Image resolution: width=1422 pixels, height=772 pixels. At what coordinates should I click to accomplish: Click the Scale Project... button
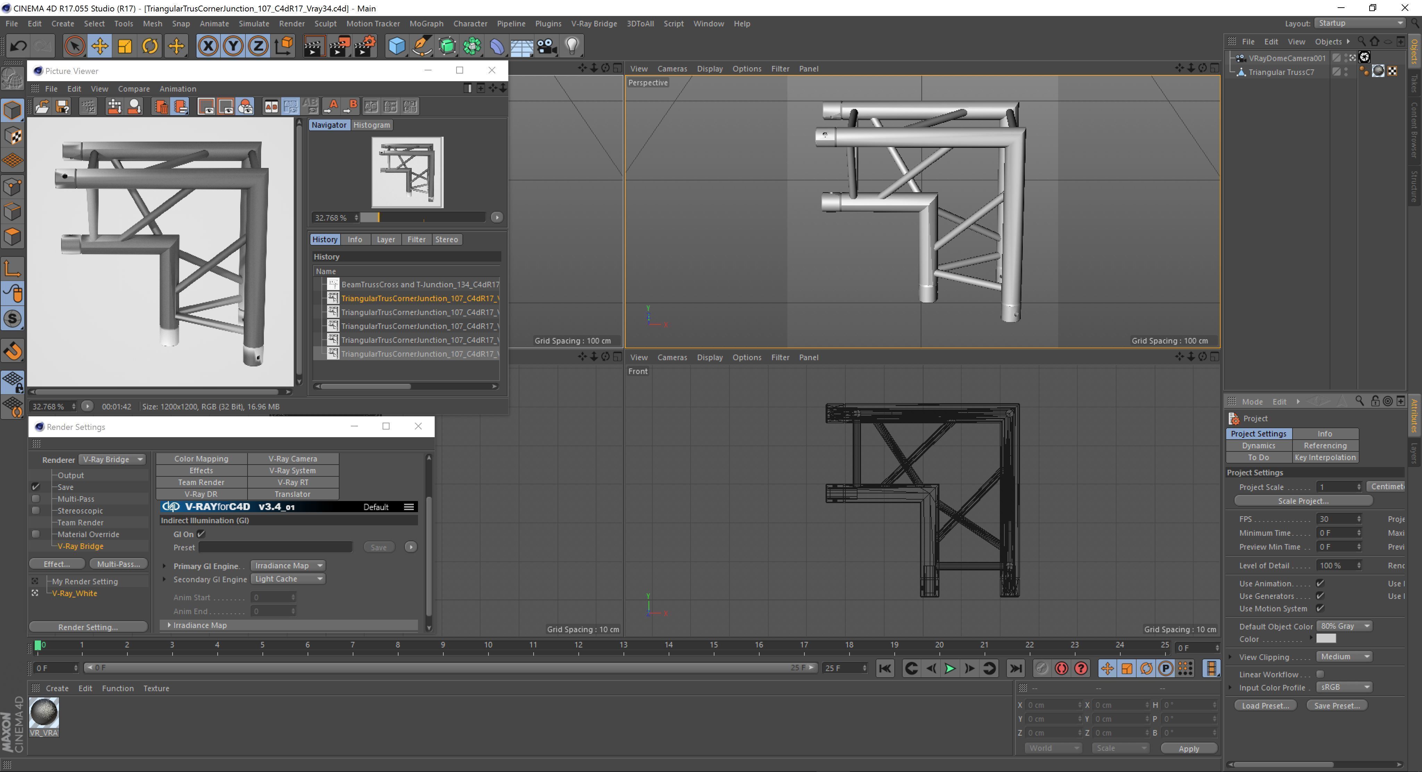[1303, 501]
